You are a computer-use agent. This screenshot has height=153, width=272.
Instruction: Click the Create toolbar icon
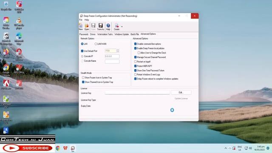(116, 27)
